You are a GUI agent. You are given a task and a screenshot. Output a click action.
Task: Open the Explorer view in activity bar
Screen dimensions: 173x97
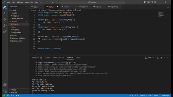click(x=5, y=8)
